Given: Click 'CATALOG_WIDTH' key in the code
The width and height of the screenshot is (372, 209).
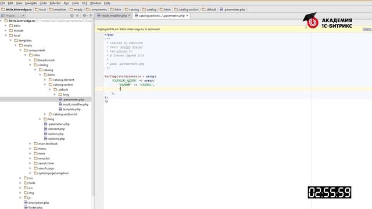Looking at the screenshot, I should click(124, 81).
